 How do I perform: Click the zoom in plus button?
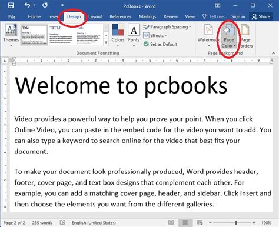tap(254, 223)
